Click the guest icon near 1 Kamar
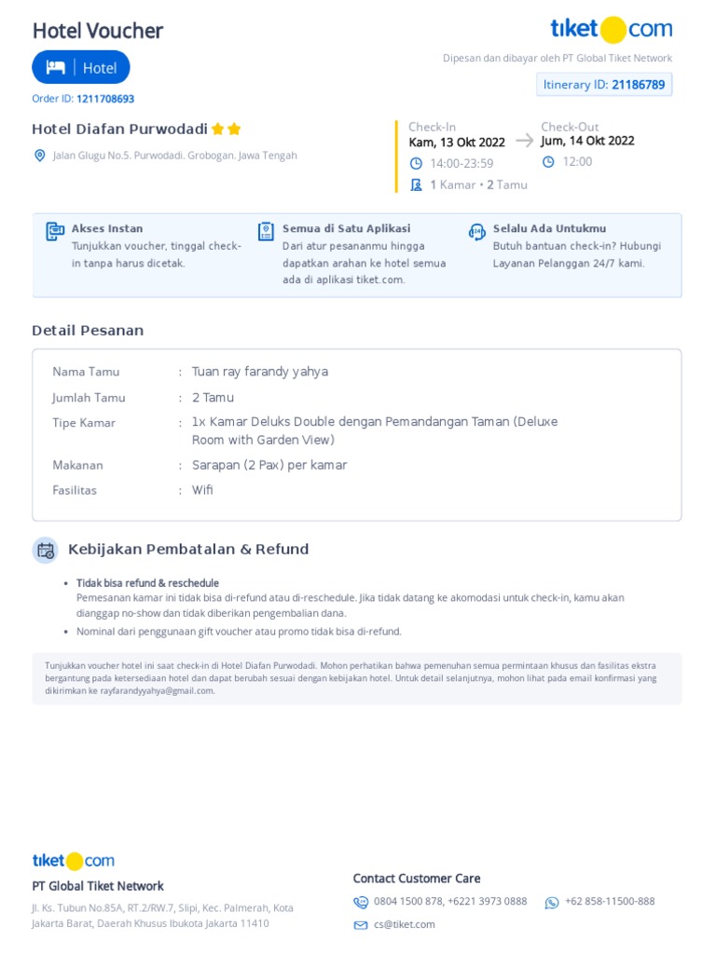Viewport: 716px width, 954px height. [x=416, y=184]
